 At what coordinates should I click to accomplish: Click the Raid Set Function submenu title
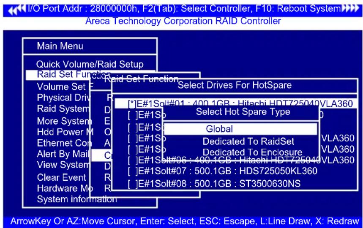pyautogui.click(x=142, y=79)
